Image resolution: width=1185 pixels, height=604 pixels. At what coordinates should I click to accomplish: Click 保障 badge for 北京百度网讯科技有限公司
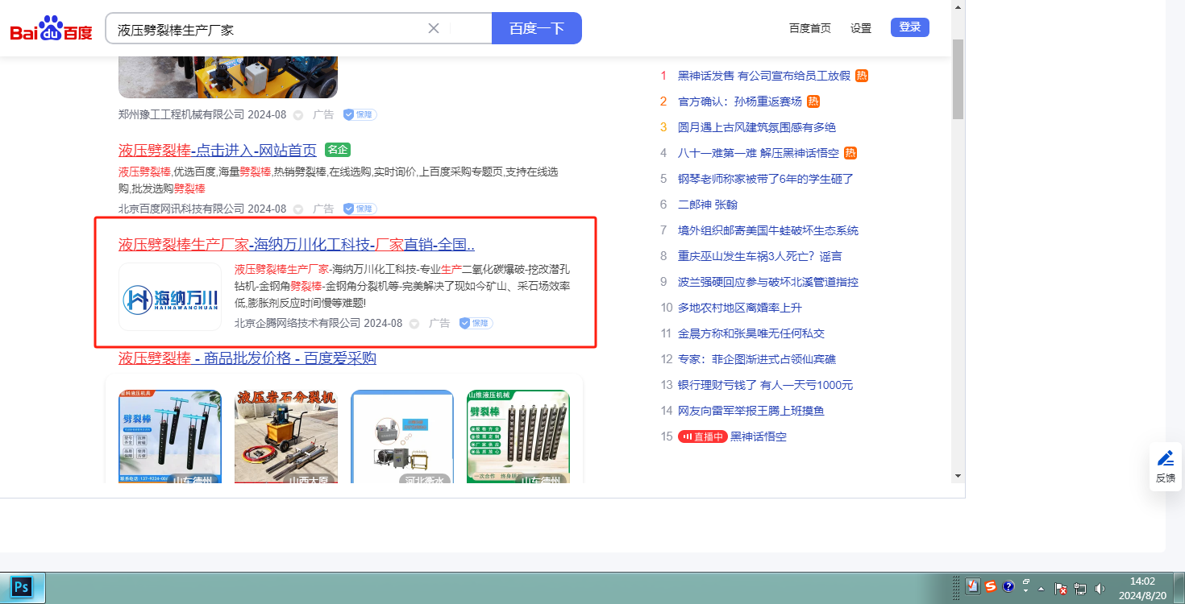[360, 209]
